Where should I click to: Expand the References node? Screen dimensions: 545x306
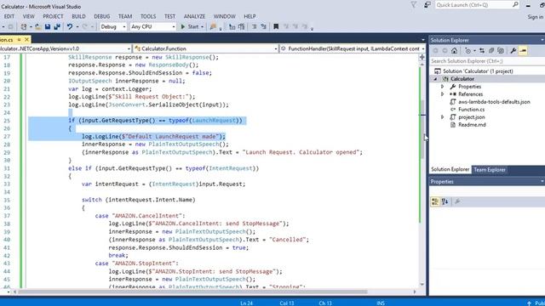click(x=443, y=94)
